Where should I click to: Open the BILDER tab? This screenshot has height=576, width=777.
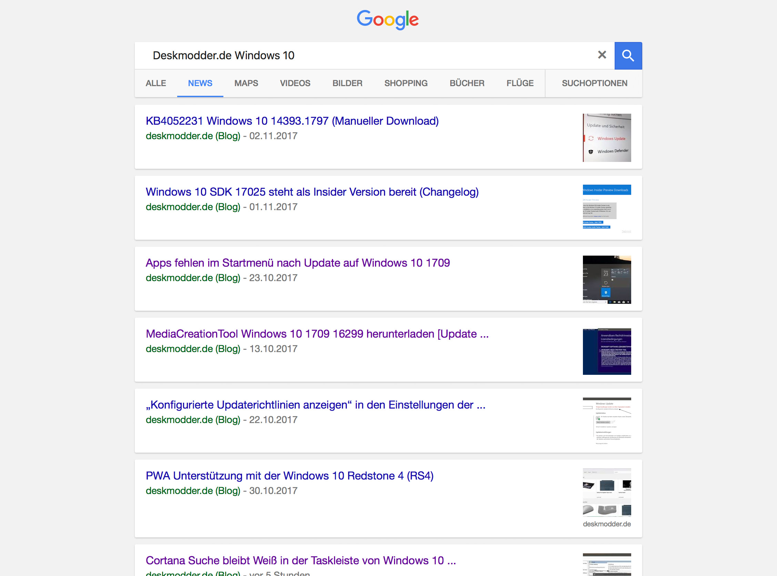click(347, 83)
